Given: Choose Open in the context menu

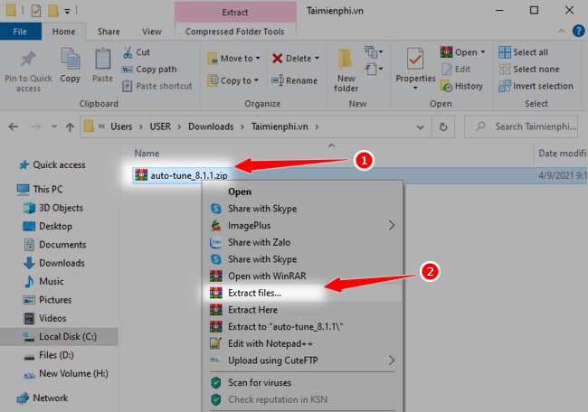Looking at the screenshot, I should (302, 192).
